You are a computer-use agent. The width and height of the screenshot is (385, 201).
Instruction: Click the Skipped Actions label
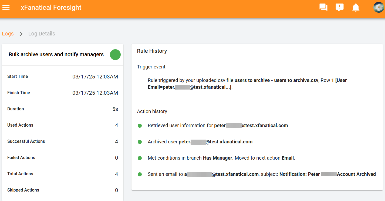click(23, 190)
